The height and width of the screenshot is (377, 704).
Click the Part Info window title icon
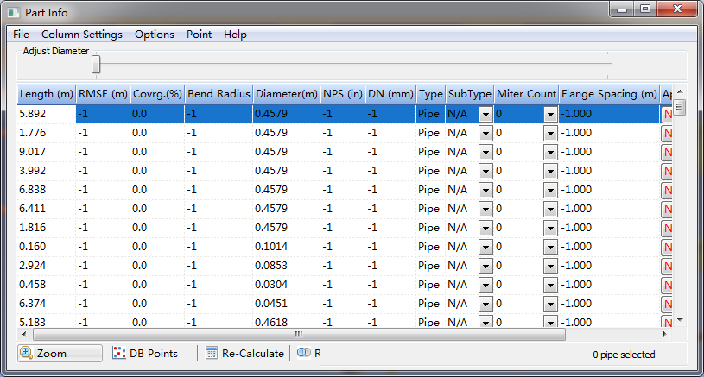pyautogui.click(x=14, y=13)
